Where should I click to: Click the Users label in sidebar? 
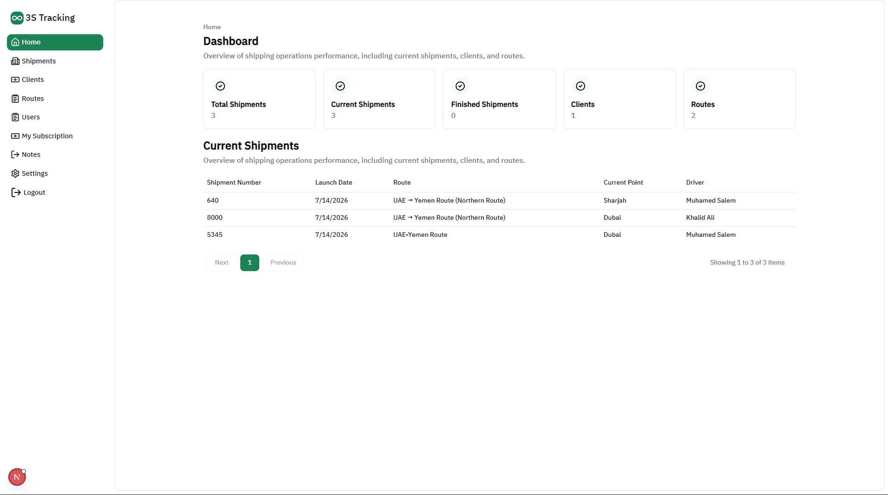[31, 117]
